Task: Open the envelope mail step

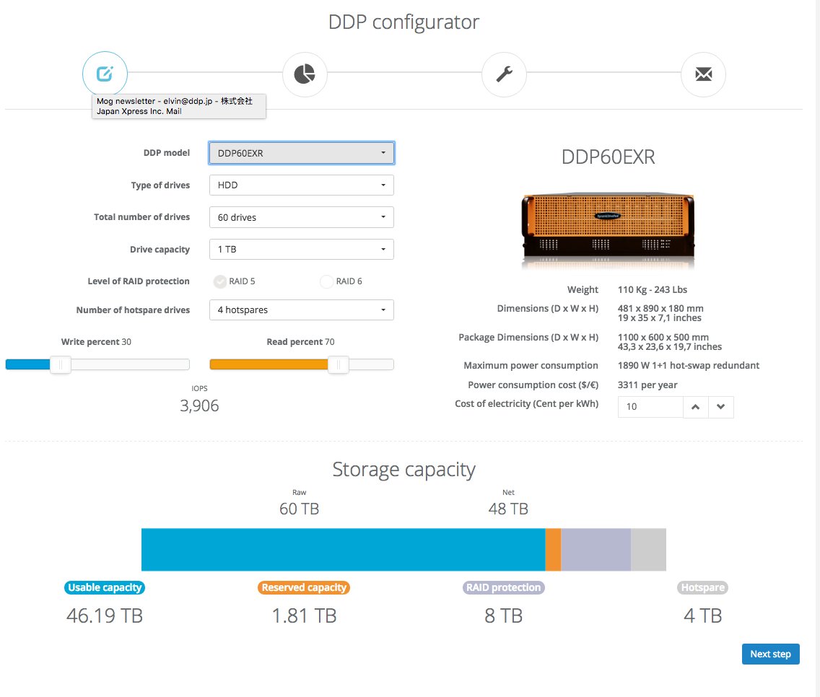Action: pos(703,74)
